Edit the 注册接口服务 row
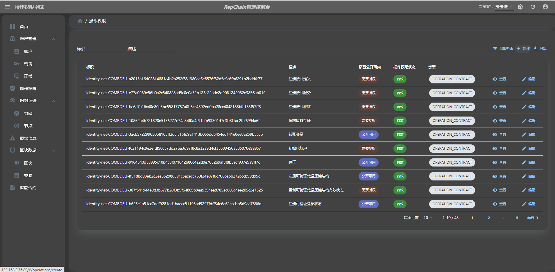The height and width of the screenshot is (272, 555). click(529, 93)
